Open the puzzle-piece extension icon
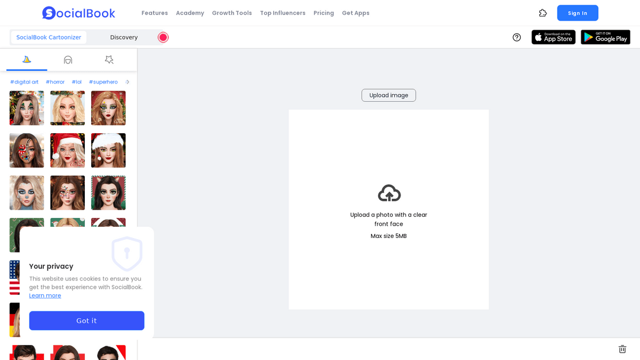640x360 pixels. pyautogui.click(x=542, y=13)
